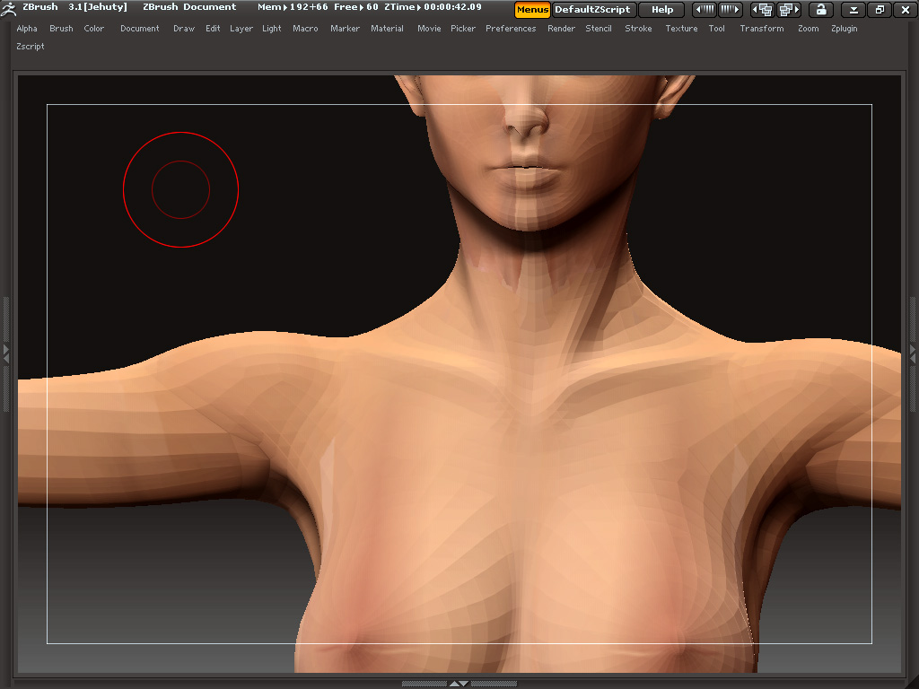Viewport: 919px width, 689px height.
Task: Toggle the Menus button
Action: click(x=532, y=10)
